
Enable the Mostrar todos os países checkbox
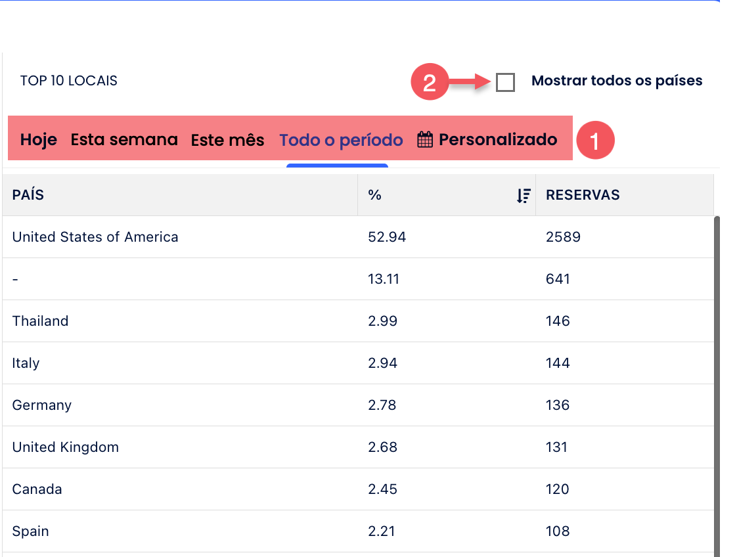[x=505, y=82]
